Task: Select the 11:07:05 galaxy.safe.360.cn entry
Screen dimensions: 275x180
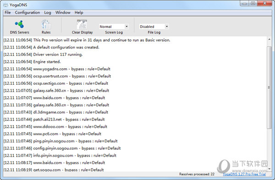Action: 56,90
